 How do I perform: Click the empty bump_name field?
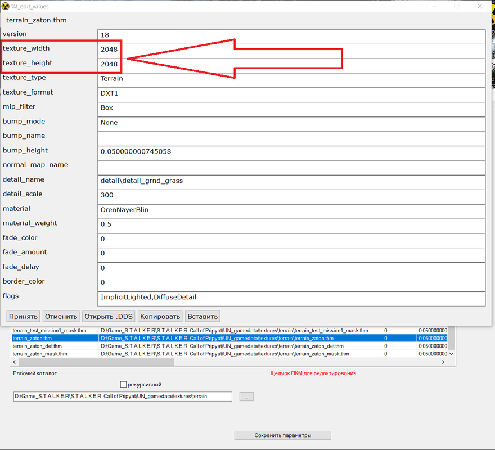(x=291, y=138)
